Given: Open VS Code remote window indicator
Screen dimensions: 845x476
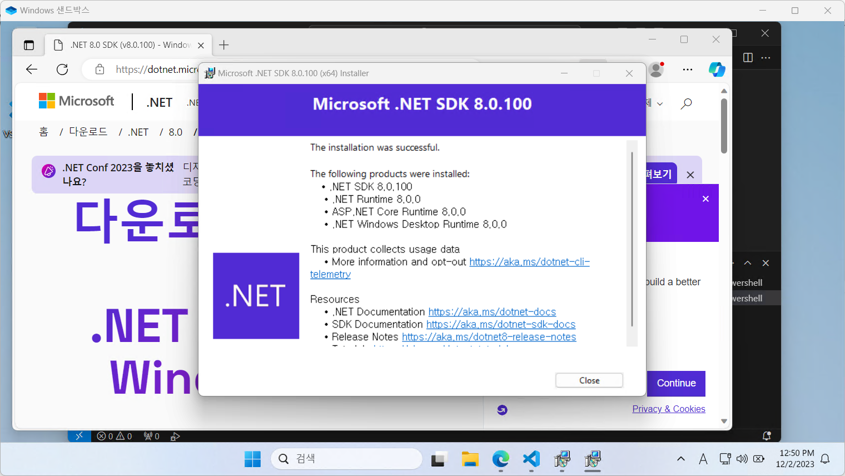Looking at the screenshot, I should click(79, 436).
